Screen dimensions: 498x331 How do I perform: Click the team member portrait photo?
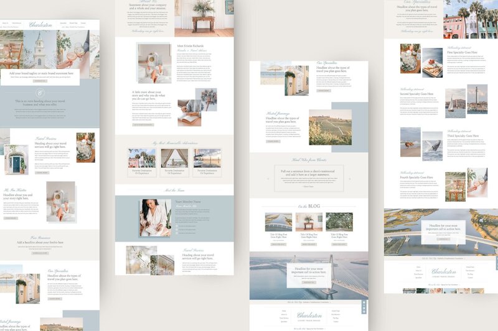(154, 217)
